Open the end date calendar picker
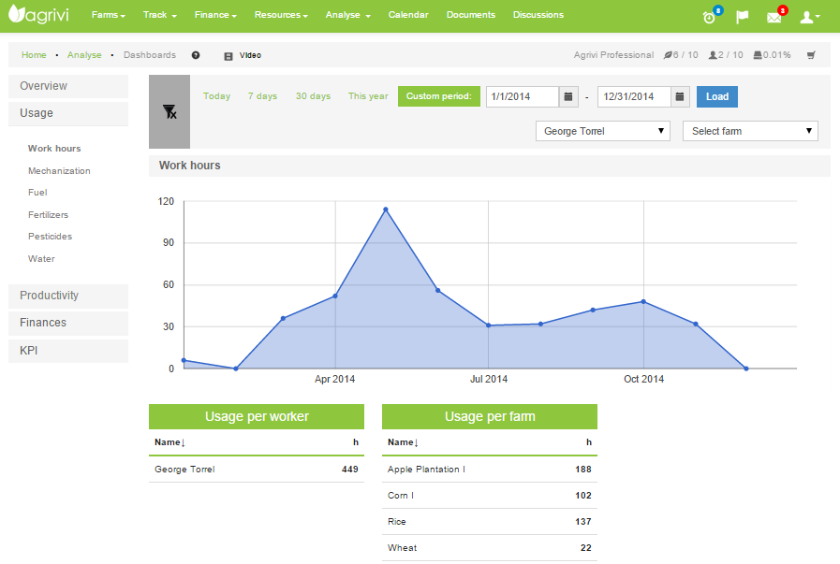Screen dimensions: 840x564 (x=681, y=96)
